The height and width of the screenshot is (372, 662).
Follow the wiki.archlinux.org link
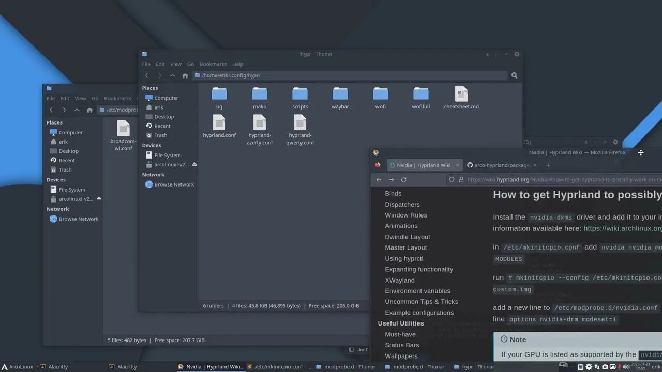click(x=623, y=228)
